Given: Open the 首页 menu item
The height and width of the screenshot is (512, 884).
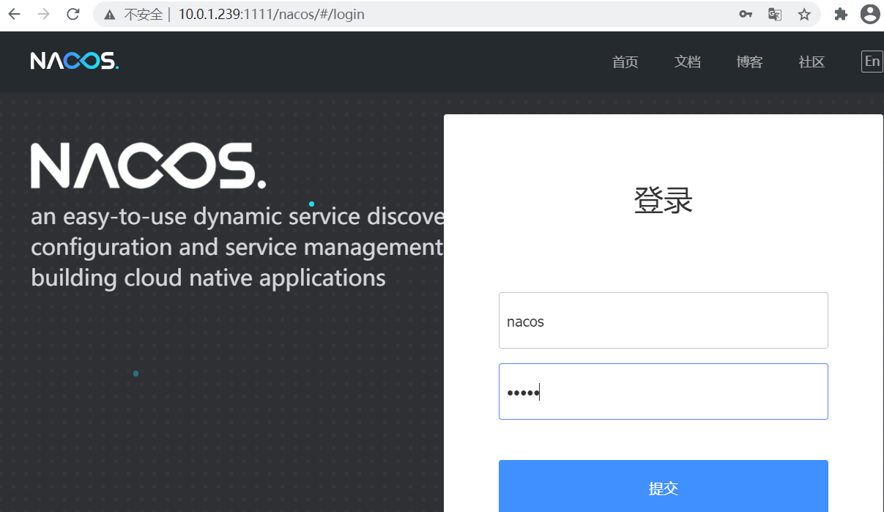Looking at the screenshot, I should (625, 62).
